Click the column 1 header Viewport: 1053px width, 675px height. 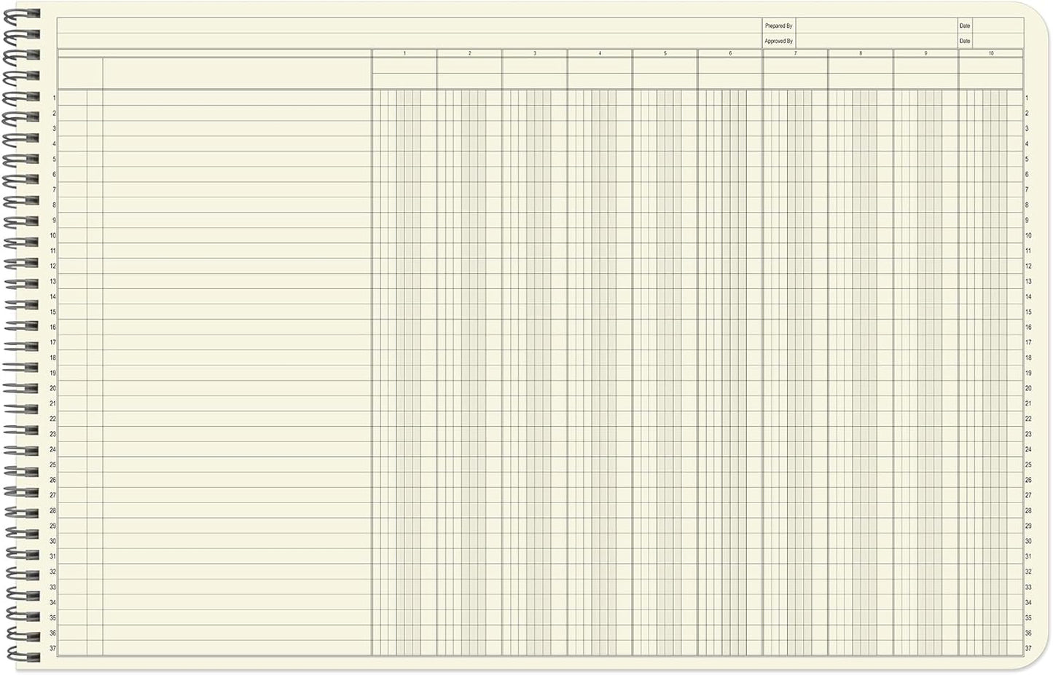coord(403,53)
